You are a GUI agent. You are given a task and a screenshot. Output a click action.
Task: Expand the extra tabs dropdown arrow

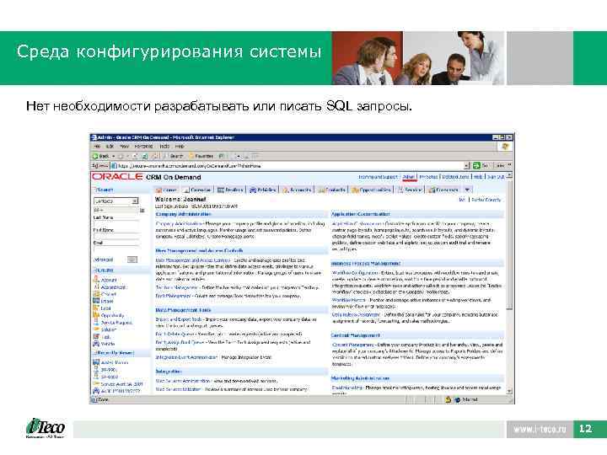click(468, 190)
